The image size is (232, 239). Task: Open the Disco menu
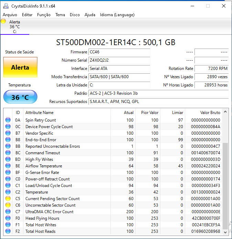pos(75,15)
